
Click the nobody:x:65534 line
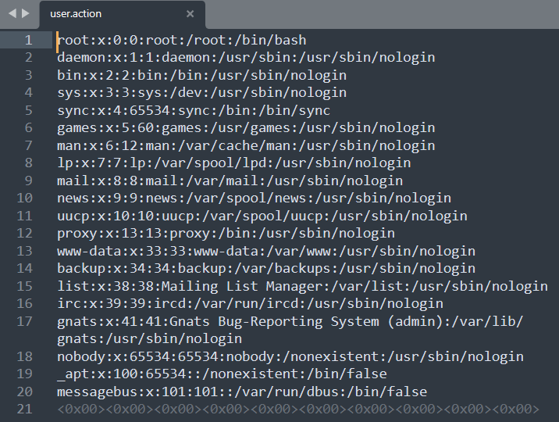290,356
